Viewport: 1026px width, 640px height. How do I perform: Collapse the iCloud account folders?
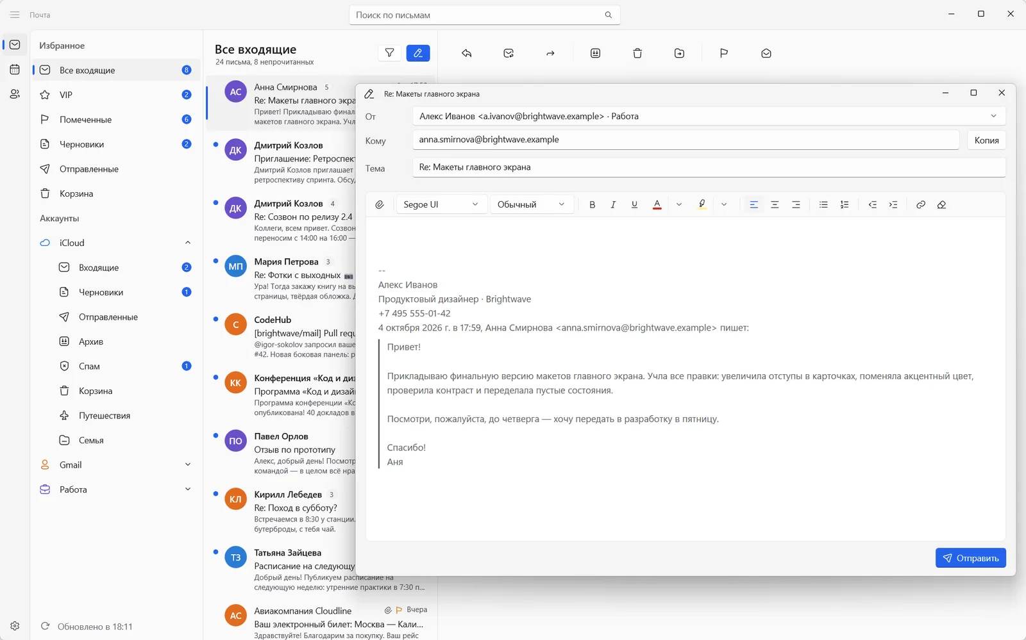[x=188, y=243]
